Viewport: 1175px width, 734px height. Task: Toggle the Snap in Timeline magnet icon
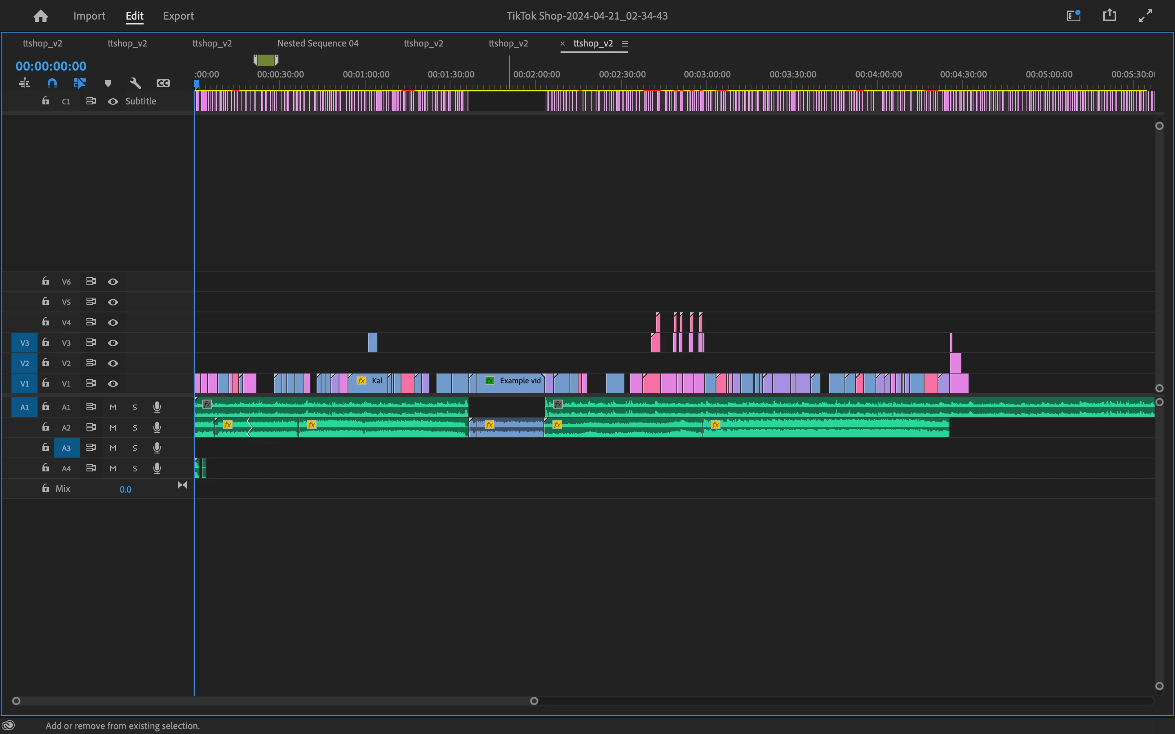pyautogui.click(x=52, y=84)
